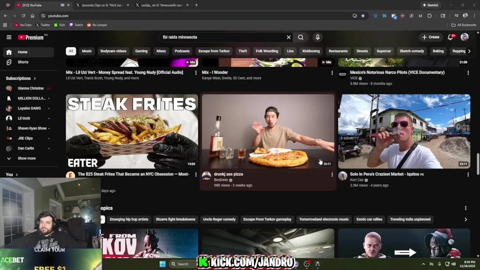Select Emerging hip hop artists topic
480x270 pixels.
point(129,219)
